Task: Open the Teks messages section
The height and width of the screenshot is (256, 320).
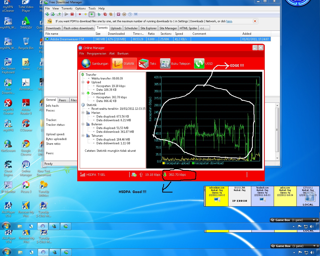Action: [147, 63]
